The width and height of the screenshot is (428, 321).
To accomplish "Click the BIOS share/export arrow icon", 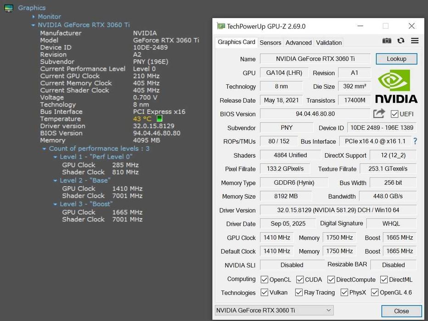I will (379, 113).
